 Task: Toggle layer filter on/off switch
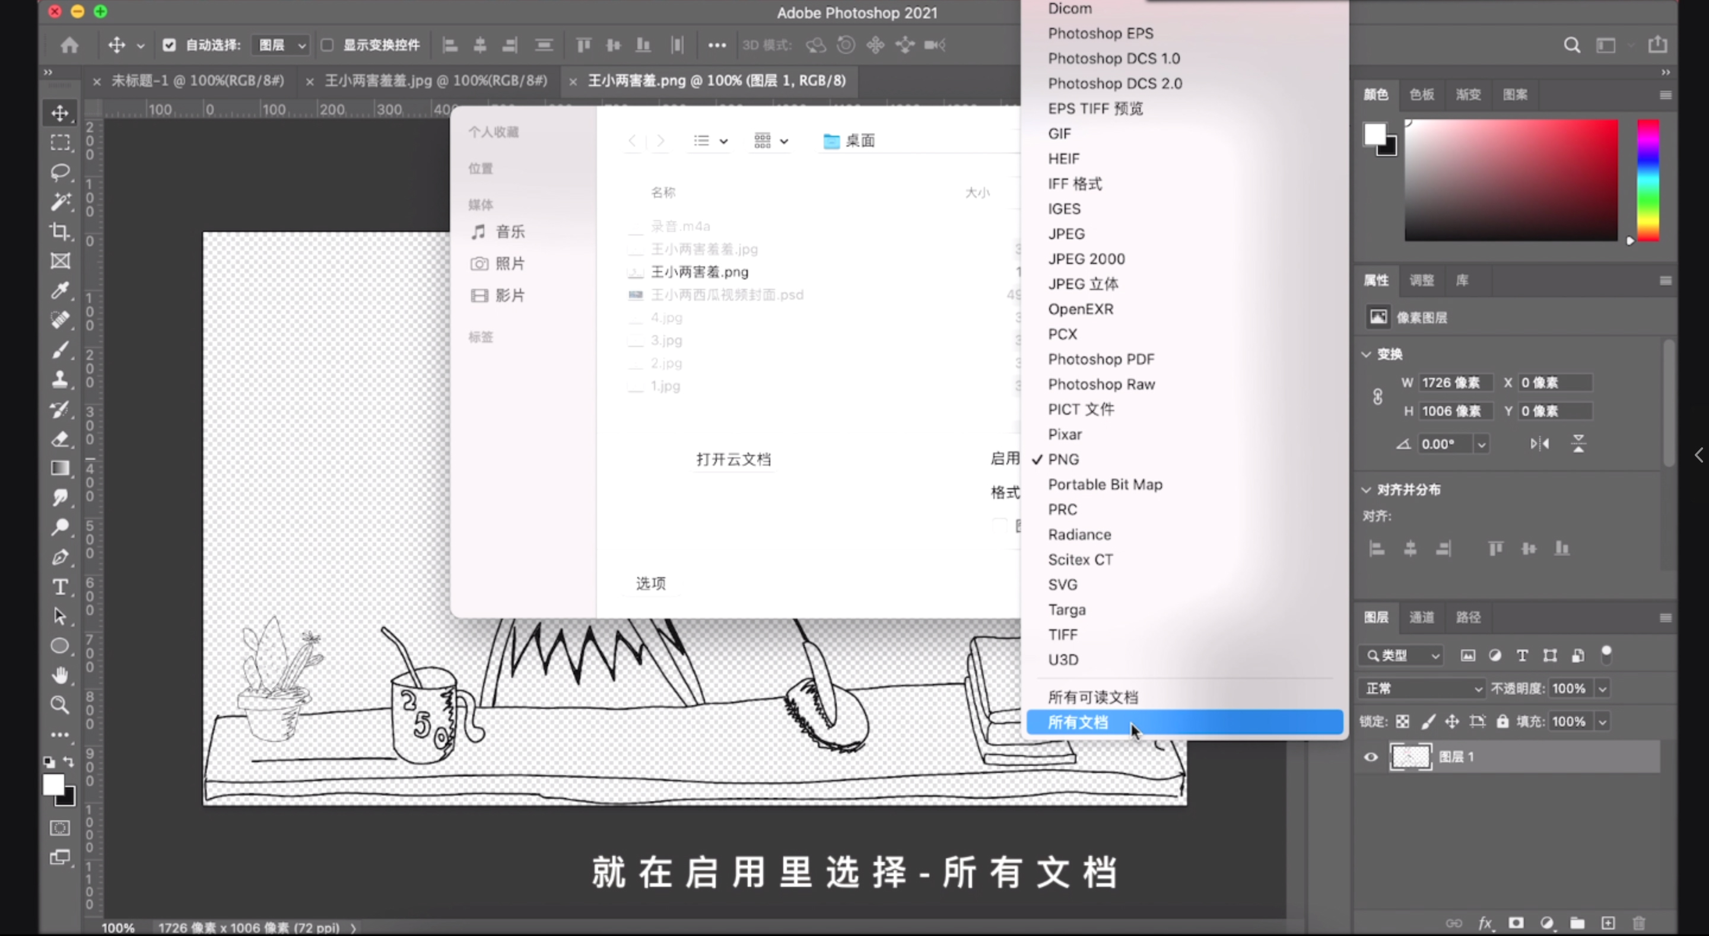coord(1606,655)
